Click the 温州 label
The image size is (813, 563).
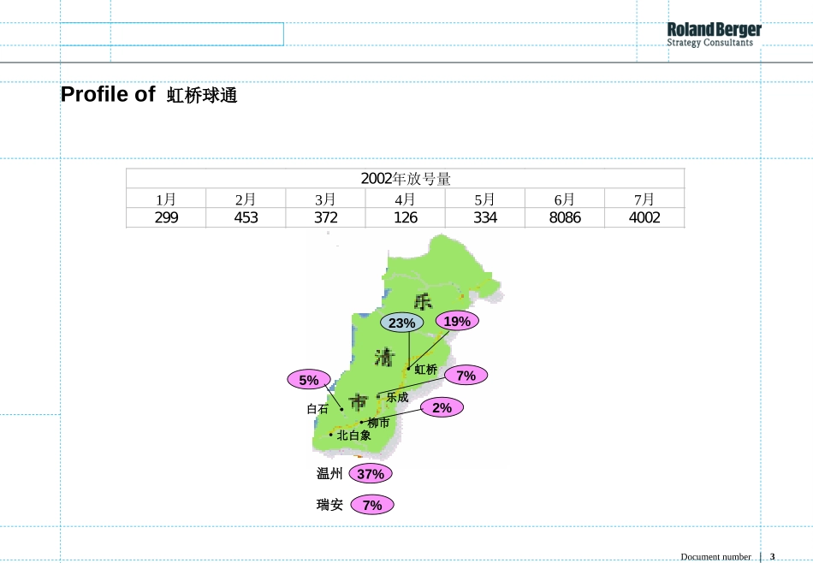[329, 473]
